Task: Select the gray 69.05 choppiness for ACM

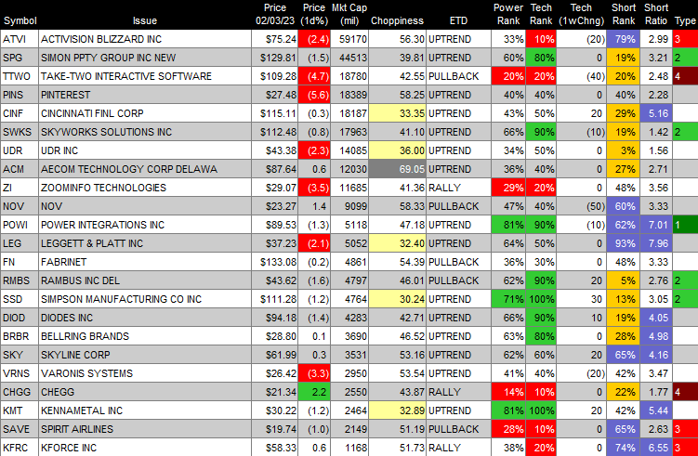Action: [397, 170]
